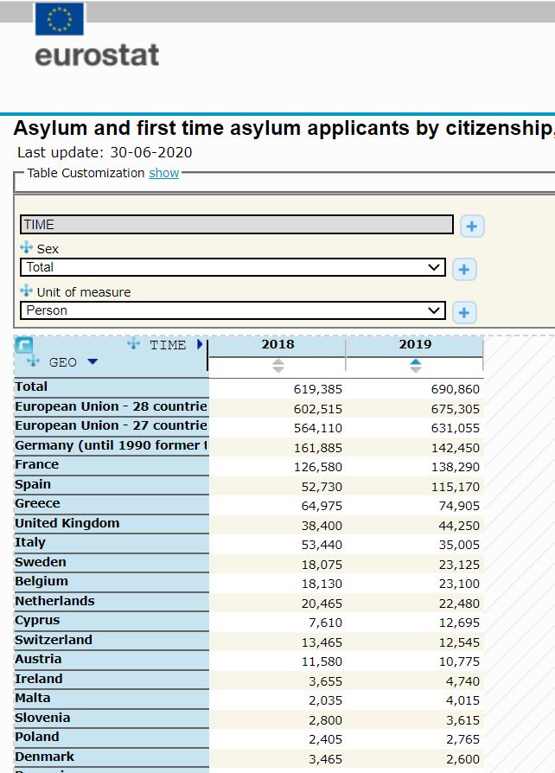This screenshot has height=773, width=555.
Task: Click the 4,740 Ireland 2019 cell
Action: coord(415,681)
